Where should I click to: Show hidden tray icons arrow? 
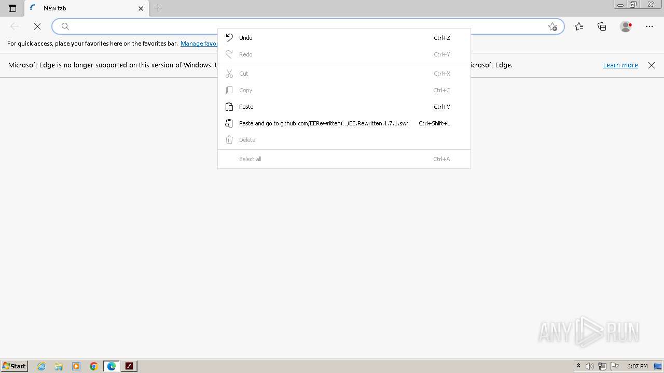coord(578,366)
